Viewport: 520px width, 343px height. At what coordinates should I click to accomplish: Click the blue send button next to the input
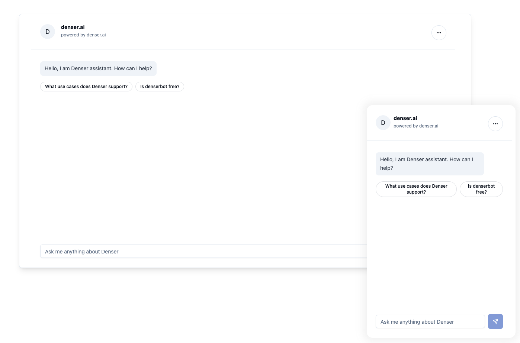pyautogui.click(x=495, y=321)
